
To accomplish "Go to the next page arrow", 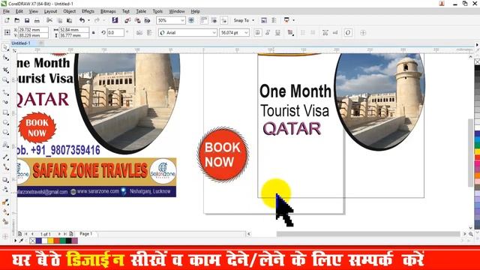I will pyautogui.click(x=59, y=234).
